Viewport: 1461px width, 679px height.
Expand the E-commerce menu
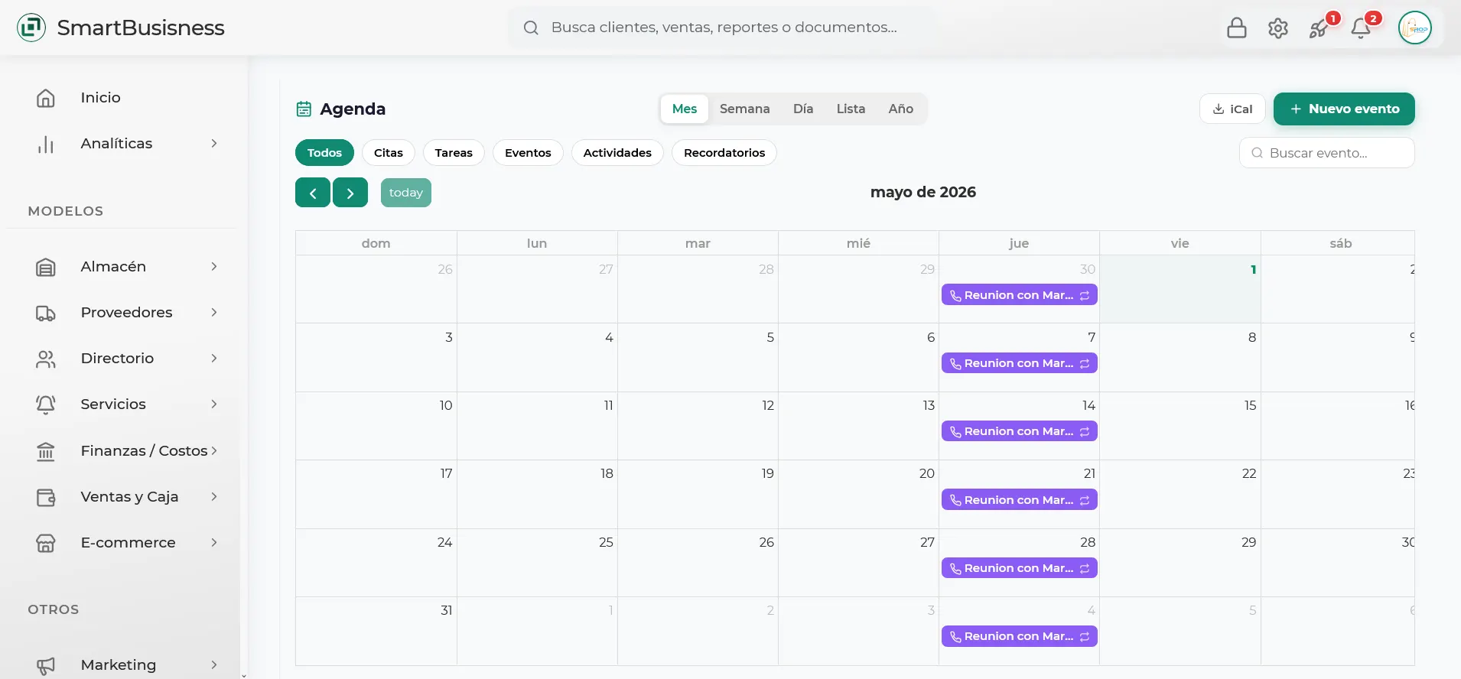click(x=127, y=543)
